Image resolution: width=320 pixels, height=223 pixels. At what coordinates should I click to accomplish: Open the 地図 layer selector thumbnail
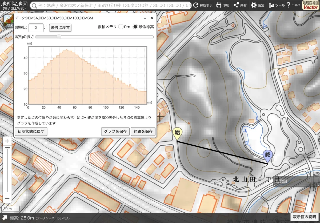[8, 21]
